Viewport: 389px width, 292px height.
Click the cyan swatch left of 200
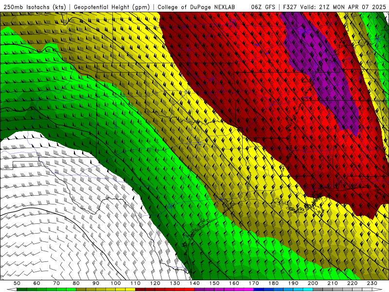pos(308,290)
